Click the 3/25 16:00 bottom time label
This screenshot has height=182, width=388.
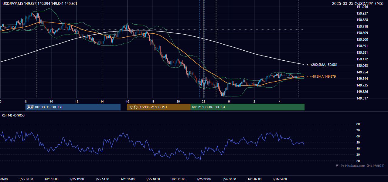coord(128,179)
